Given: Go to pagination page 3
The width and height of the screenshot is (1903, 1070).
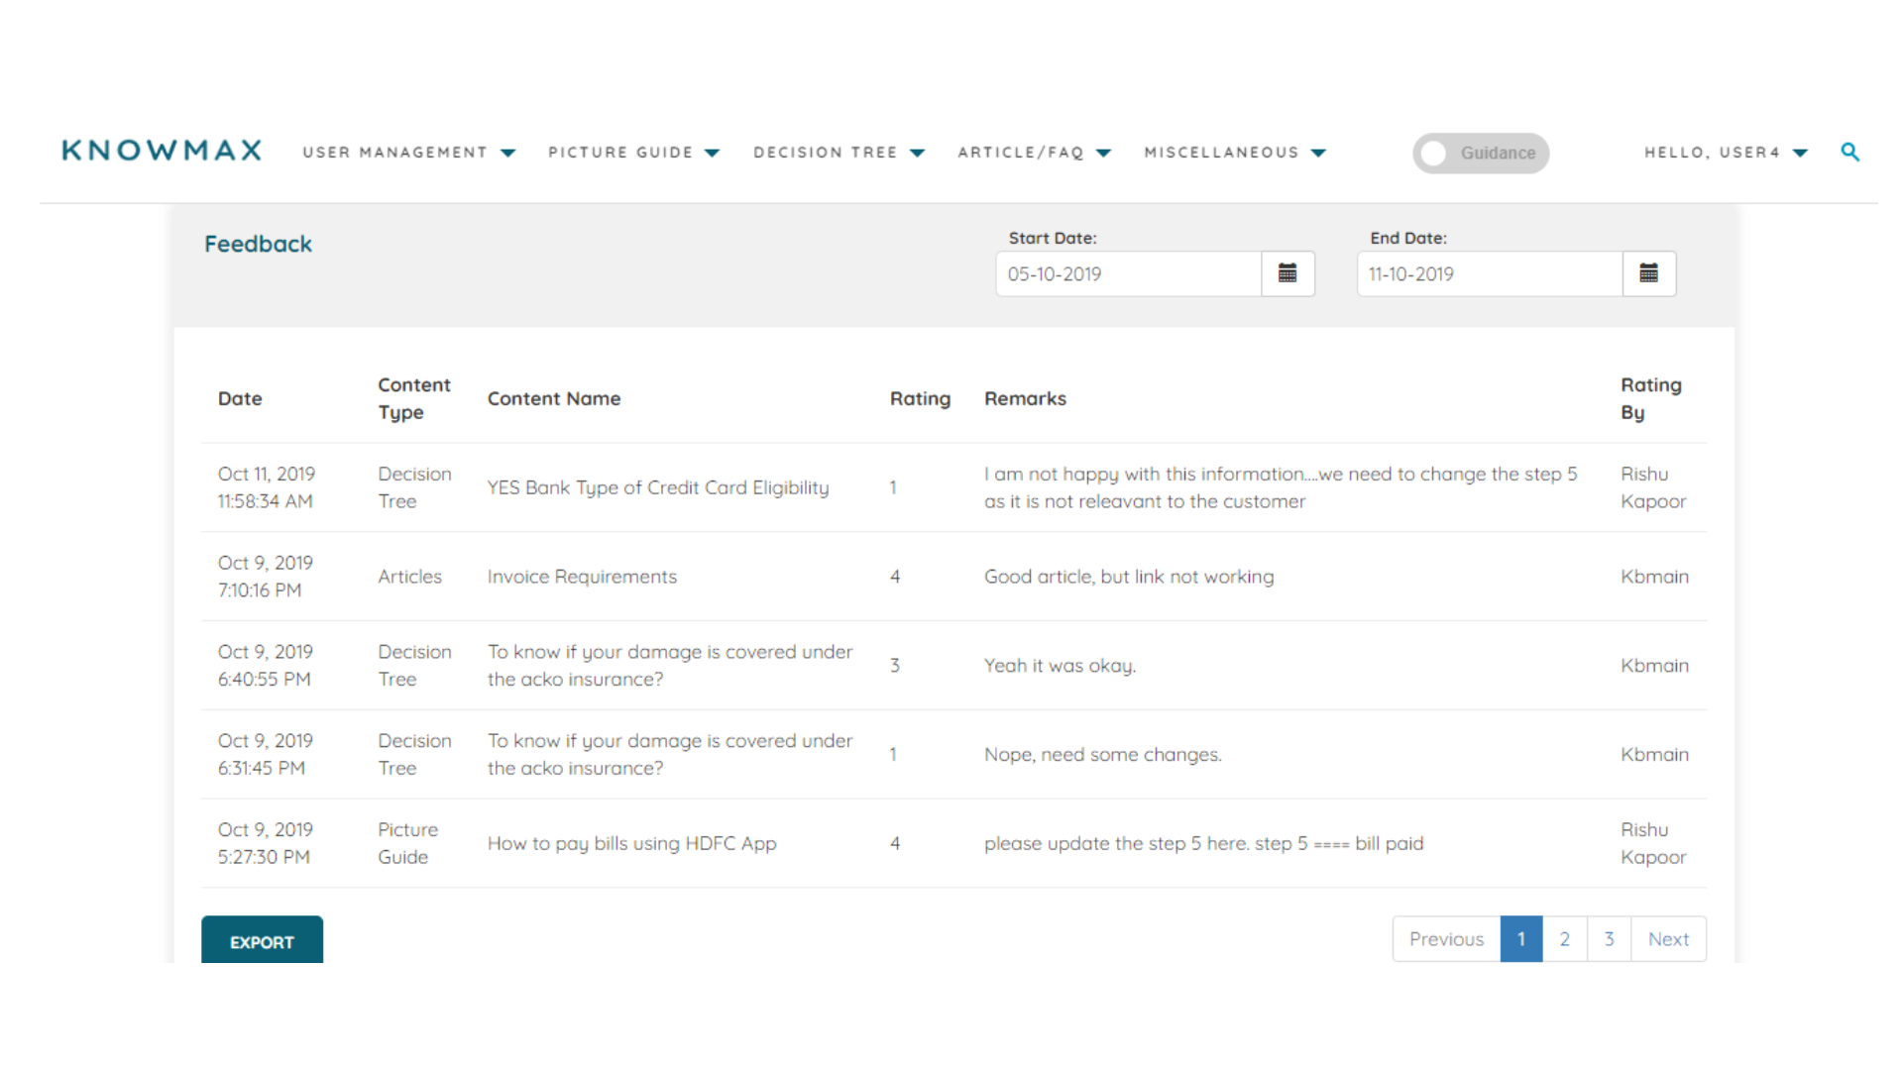Looking at the screenshot, I should point(1609,939).
